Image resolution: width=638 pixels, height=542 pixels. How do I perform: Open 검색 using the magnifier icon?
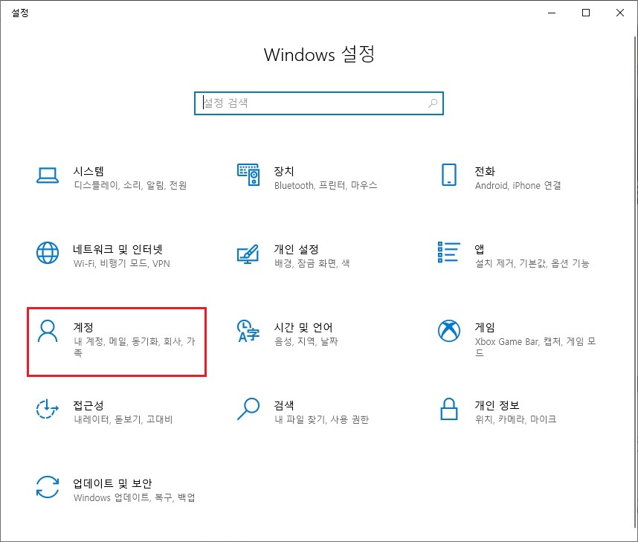pos(248,410)
